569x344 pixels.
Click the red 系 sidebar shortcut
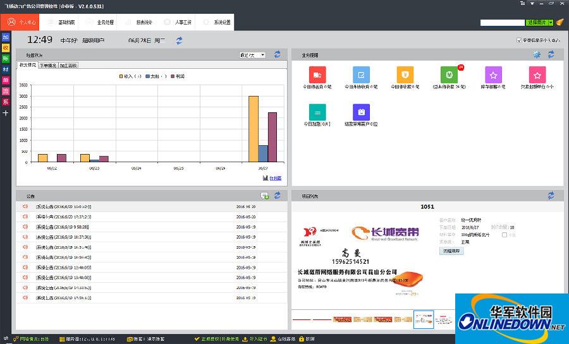6,102
